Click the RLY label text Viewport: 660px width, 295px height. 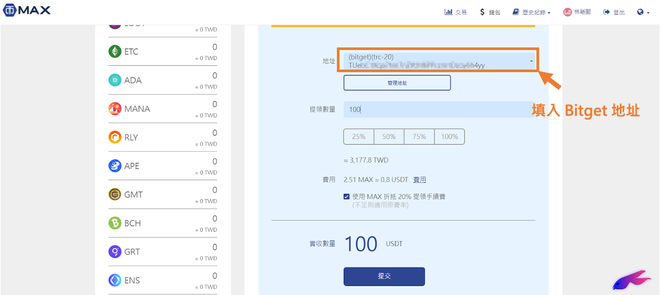coord(131,137)
